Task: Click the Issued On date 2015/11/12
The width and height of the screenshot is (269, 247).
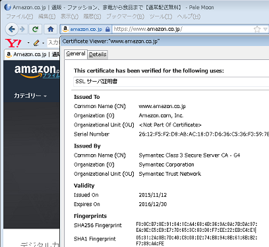Action: (153, 195)
